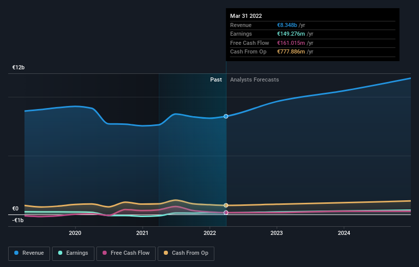The height and width of the screenshot is (267, 419).
Task: Click the 2024 x-axis label
Action: 344,233
